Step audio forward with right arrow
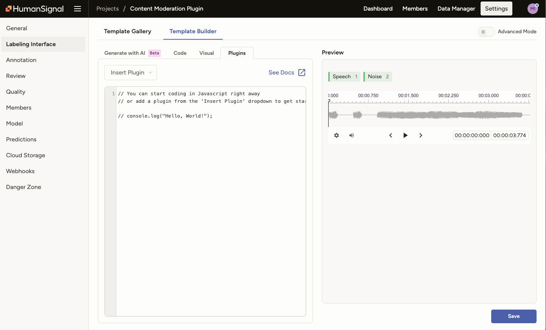546x330 pixels. (x=420, y=135)
